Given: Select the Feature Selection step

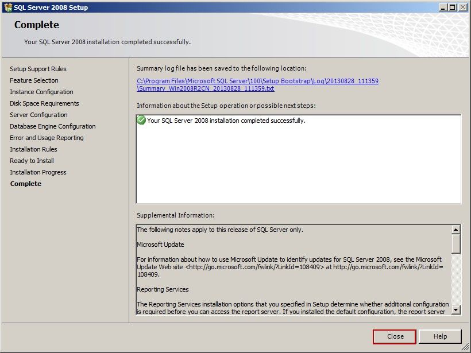Looking at the screenshot, I should click(x=34, y=80).
